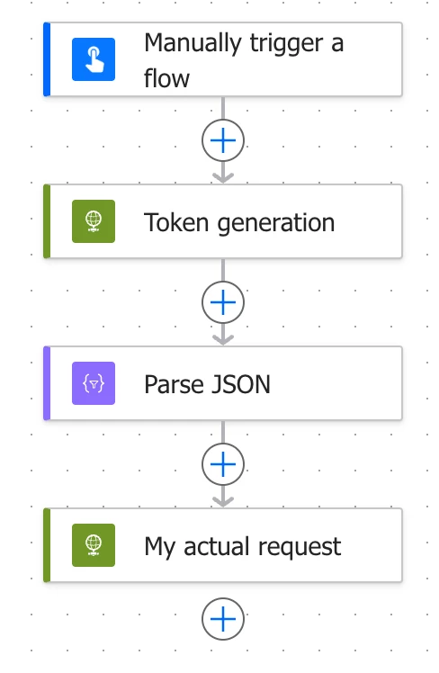Click empty card space right of Parse JSON text
Viewport: 439px width, 673px height.
[336, 383]
